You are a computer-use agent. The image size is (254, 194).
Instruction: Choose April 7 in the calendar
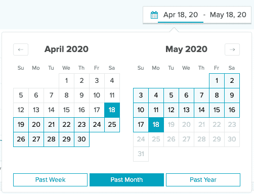51,95
